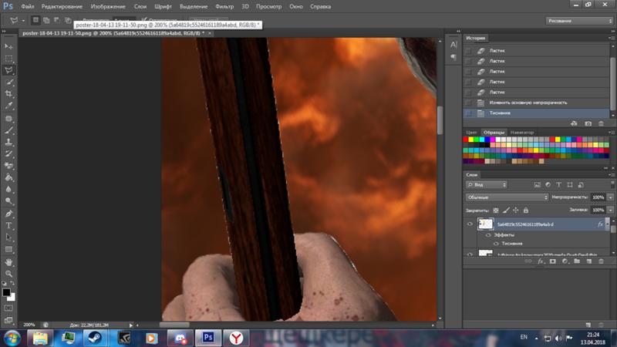This screenshot has width=617, height=347.
Task: Select the Dodge tool
Action: point(8,201)
